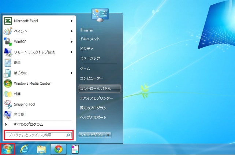This screenshot has width=235, height=155.
Task: Expand the Microsoft Excel jump list arrow
Action: (72, 21)
